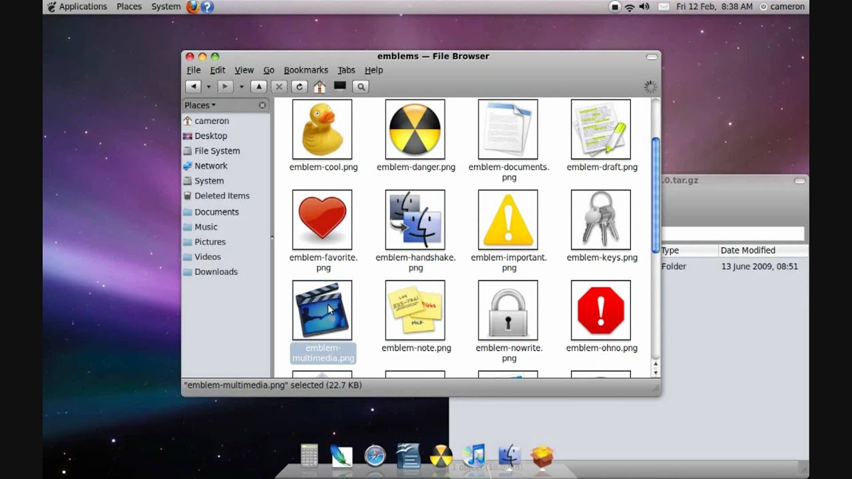The height and width of the screenshot is (479, 852).
Task: Select the emblem-draft.png thumbnail
Action: [x=600, y=129]
